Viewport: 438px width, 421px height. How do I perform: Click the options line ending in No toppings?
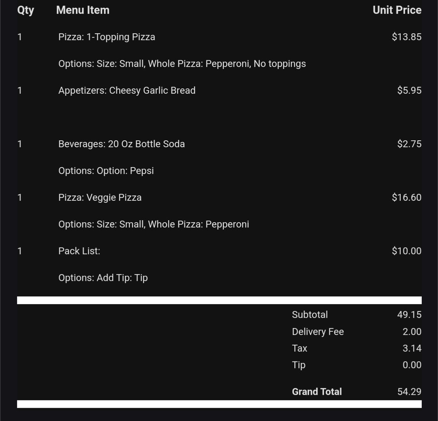pos(182,64)
